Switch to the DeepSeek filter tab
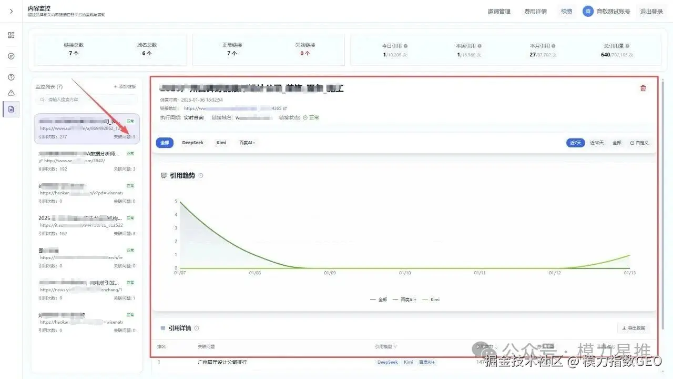 point(193,142)
